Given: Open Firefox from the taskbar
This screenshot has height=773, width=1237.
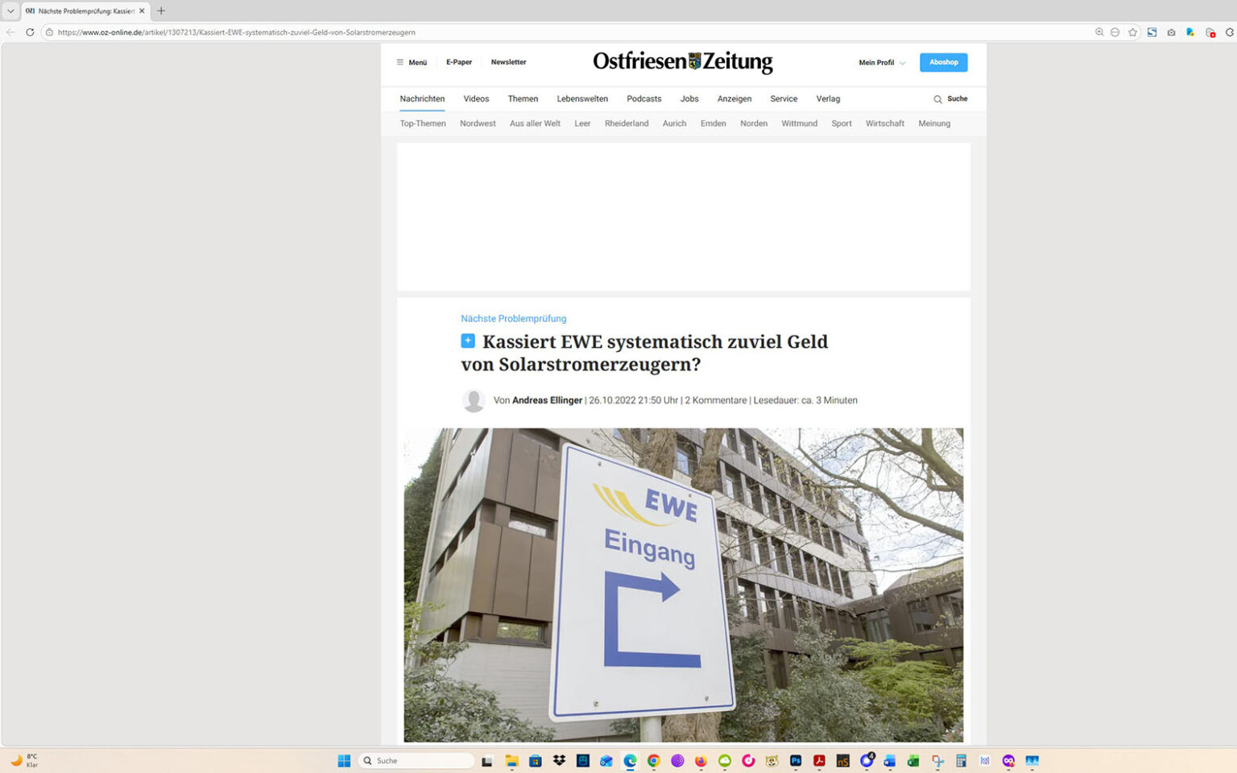Looking at the screenshot, I should click(x=700, y=760).
